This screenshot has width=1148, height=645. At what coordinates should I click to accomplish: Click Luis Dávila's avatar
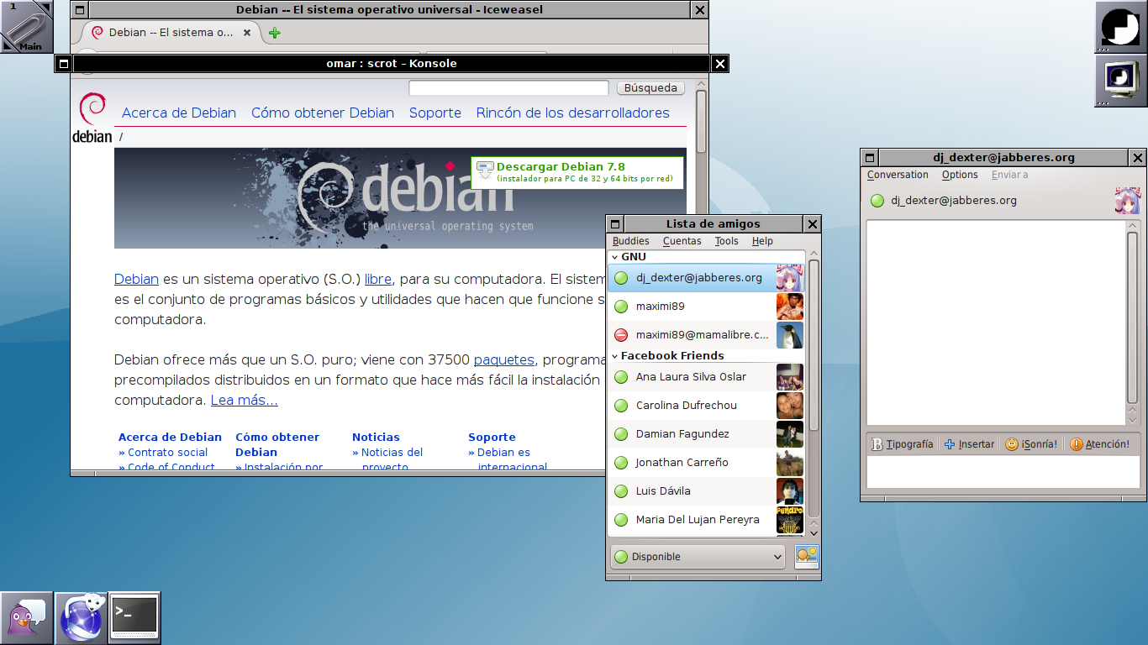(790, 490)
